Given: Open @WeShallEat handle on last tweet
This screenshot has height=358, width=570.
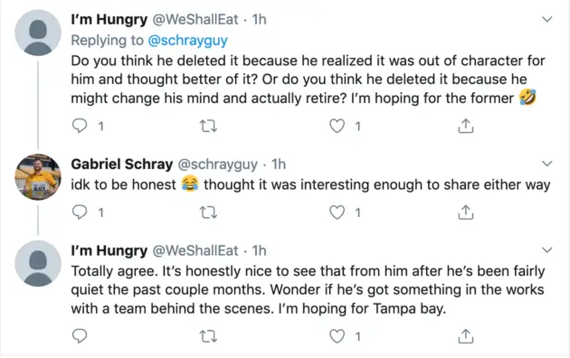Looking at the screenshot, I should pos(195,250).
